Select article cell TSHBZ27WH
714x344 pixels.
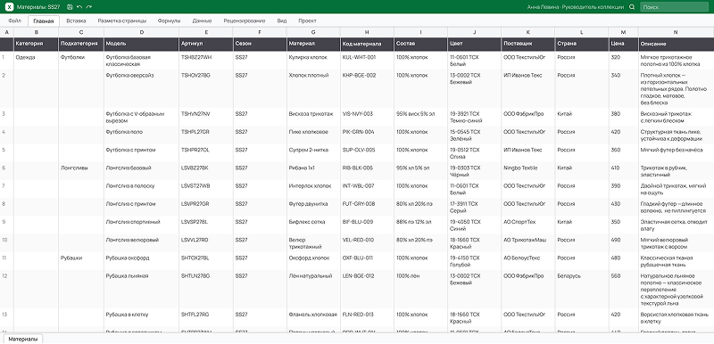pyautogui.click(x=206, y=61)
